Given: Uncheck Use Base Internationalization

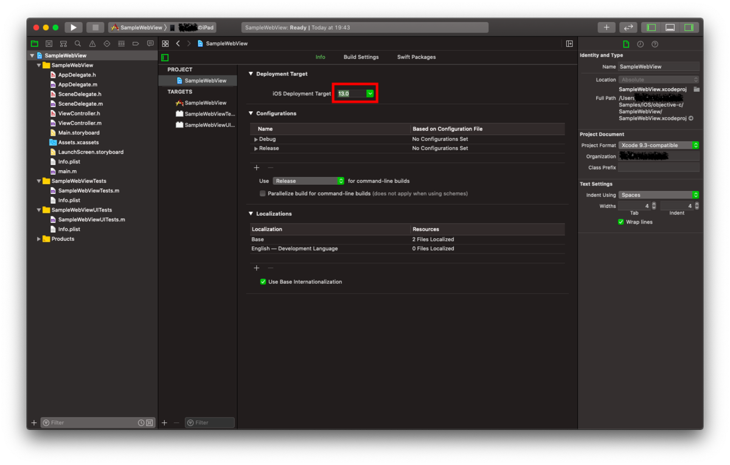Looking at the screenshot, I should coord(263,281).
